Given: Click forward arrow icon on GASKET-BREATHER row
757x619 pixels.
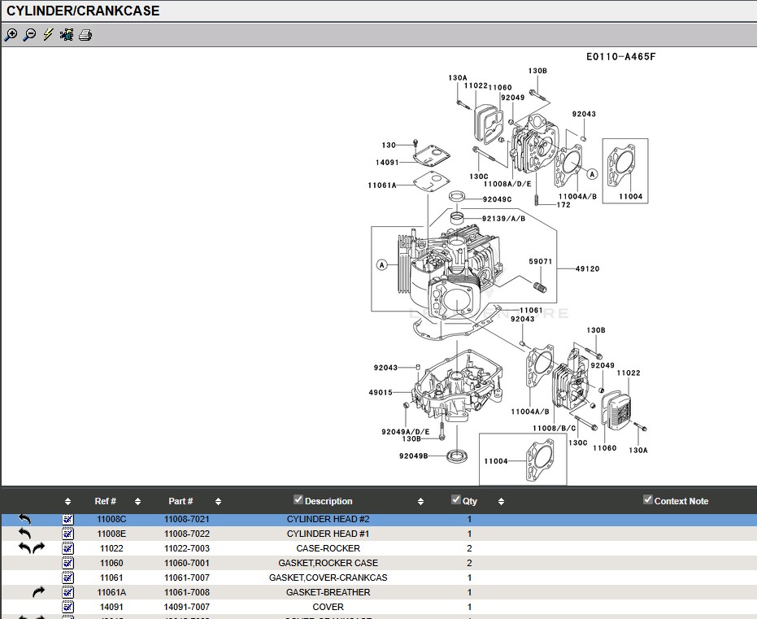Looking at the screenshot, I should pos(38,593).
